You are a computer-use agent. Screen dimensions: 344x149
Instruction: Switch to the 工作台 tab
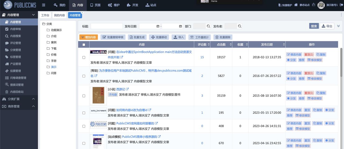pos(45,15)
